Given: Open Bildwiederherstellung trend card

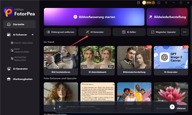Looking at the screenshot, I should [134, 61].
